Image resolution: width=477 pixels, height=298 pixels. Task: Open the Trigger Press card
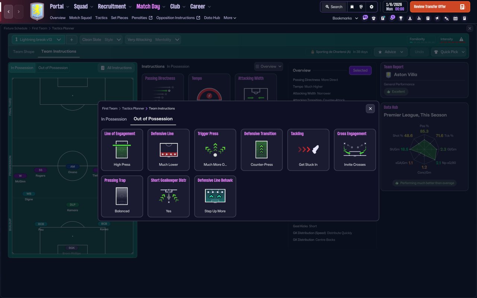tap(215, 150)
